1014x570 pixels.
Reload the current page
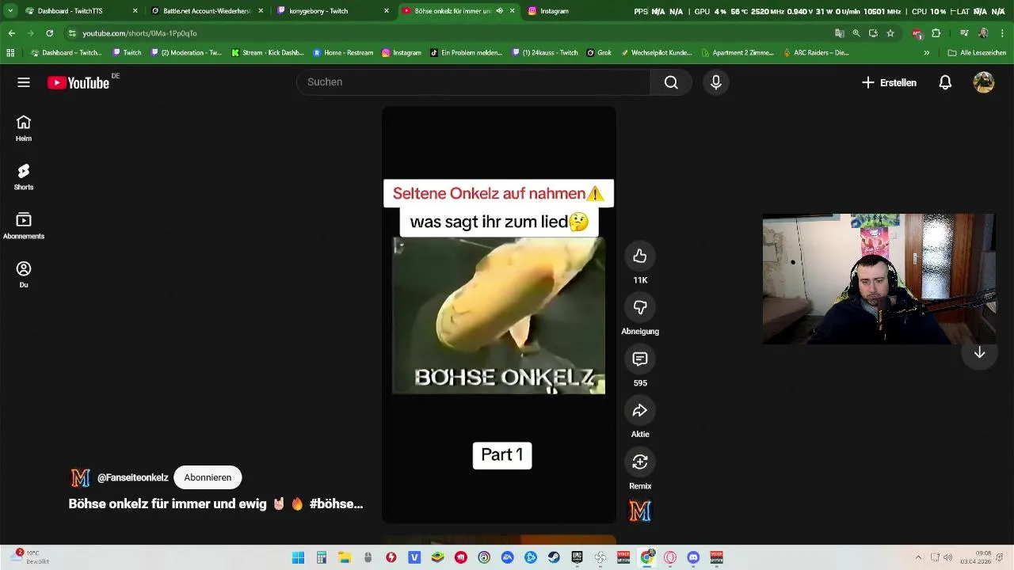click(49, 33)
